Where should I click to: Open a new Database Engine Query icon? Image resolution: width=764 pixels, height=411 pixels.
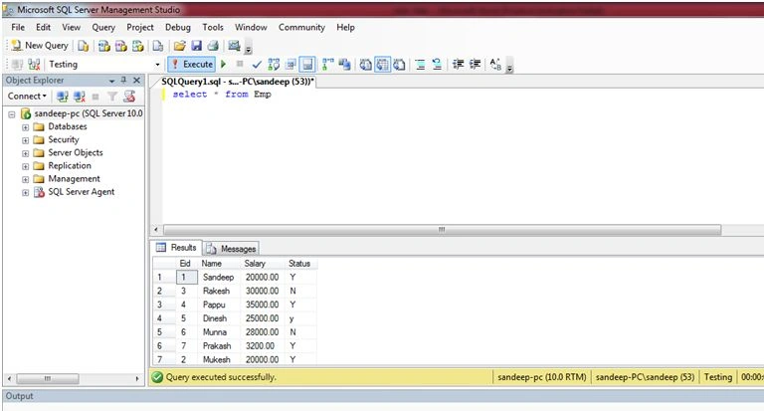84,46
